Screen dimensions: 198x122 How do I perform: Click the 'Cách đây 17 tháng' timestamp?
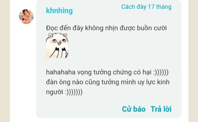146,7
